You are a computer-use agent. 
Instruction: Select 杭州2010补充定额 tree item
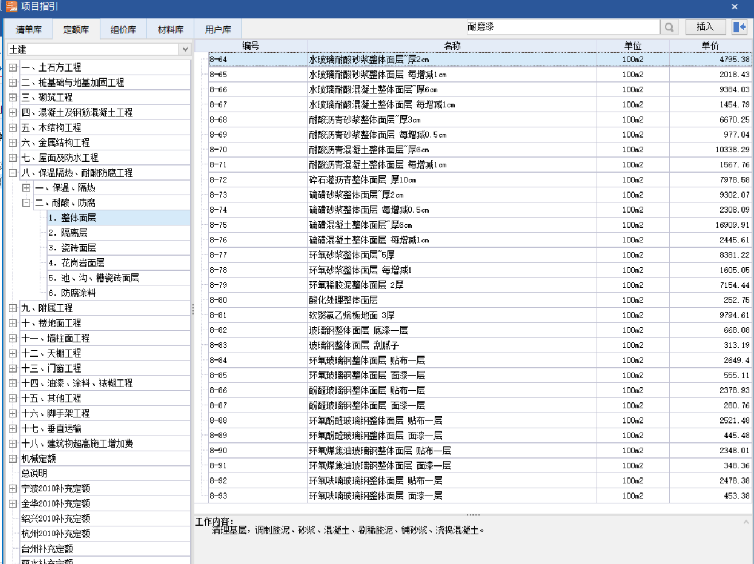click(x=105, y=534)
